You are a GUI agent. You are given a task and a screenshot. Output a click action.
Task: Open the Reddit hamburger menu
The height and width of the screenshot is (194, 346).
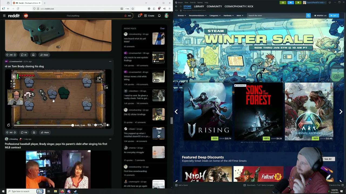[4, 16]
